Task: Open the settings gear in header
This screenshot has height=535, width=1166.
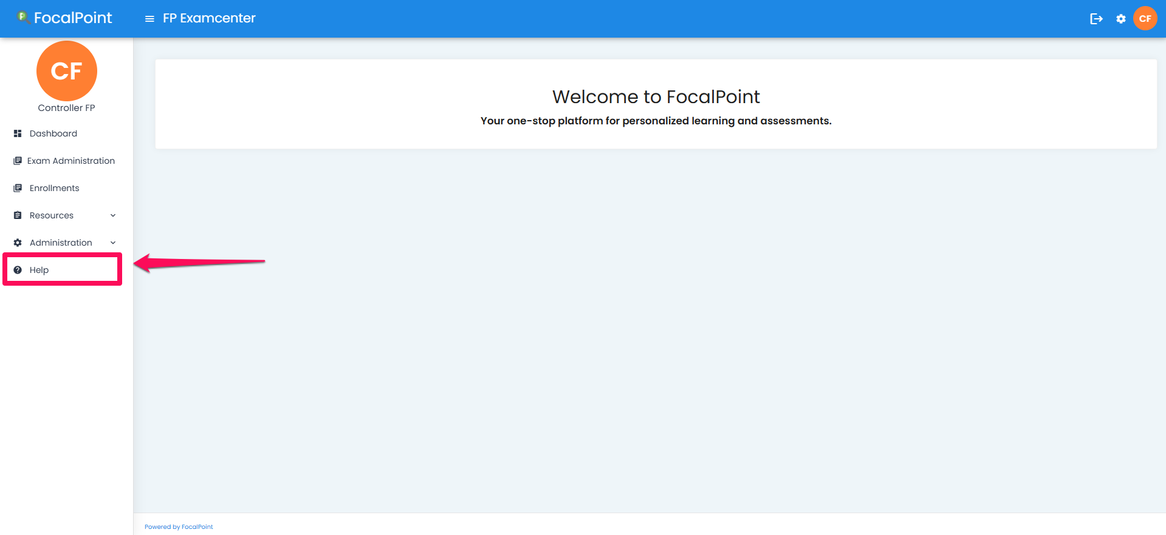Action: 1121,19
